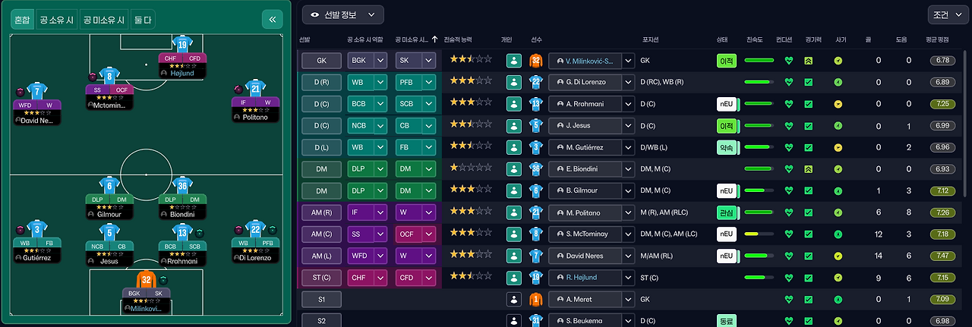Click the ST (C) position slot button
Viewport: 972px width, 327px height.
(x=320, y=278)
